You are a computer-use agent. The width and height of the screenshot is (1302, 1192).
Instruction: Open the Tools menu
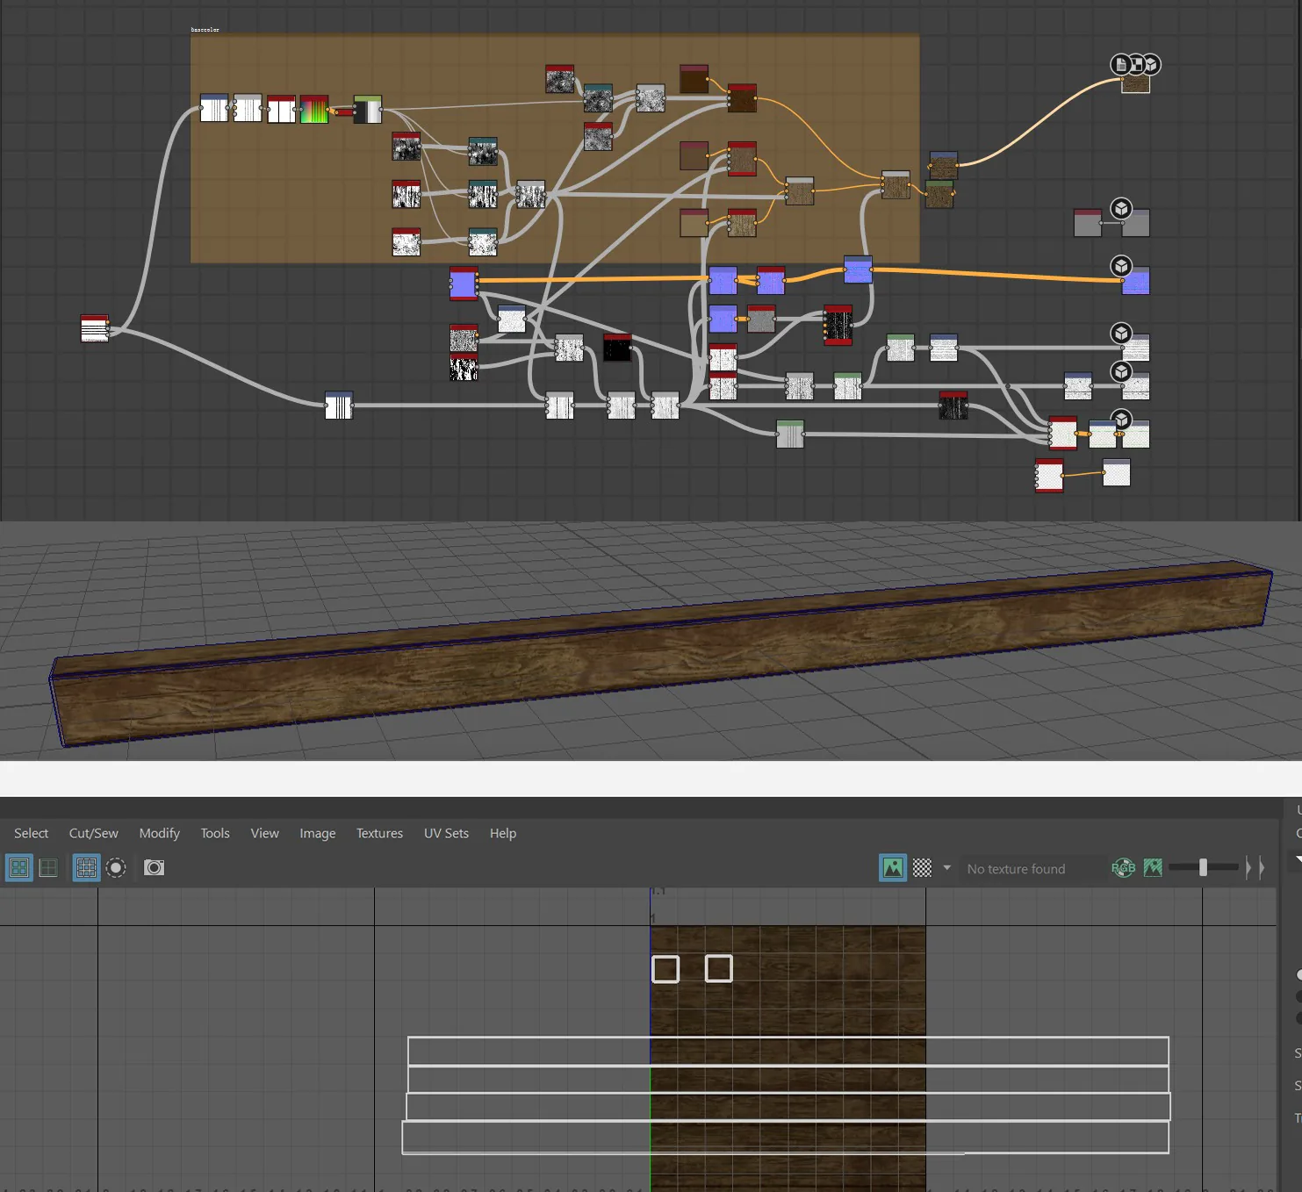[214, 833]
